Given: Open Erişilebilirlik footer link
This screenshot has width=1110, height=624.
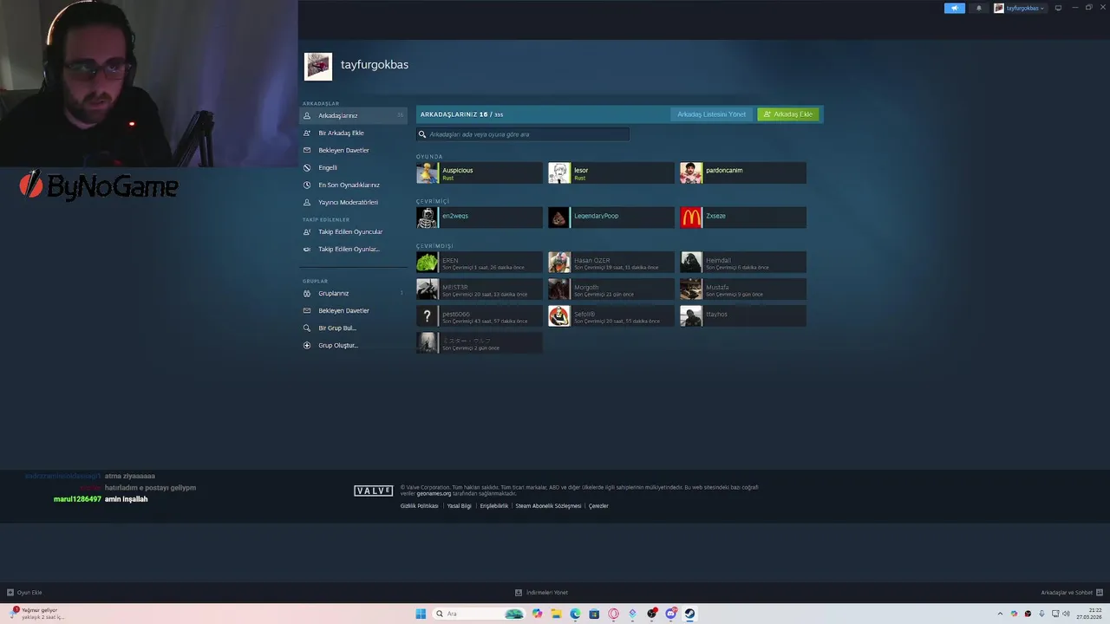Looking at the screenshot, I should coord(494,506).
